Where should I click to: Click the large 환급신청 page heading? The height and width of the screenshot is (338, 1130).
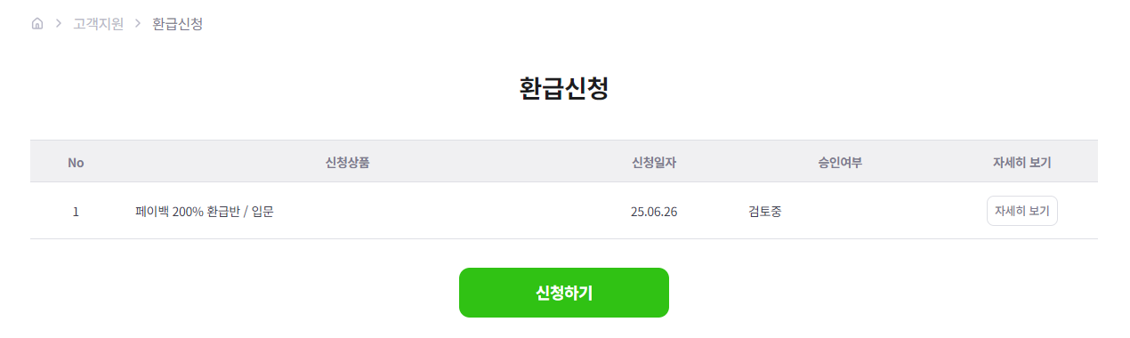click(564, 89)
